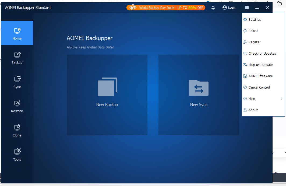Choose Cancel Control in the menu
This screenshot has width=286, height=186.
click(263, 87)
